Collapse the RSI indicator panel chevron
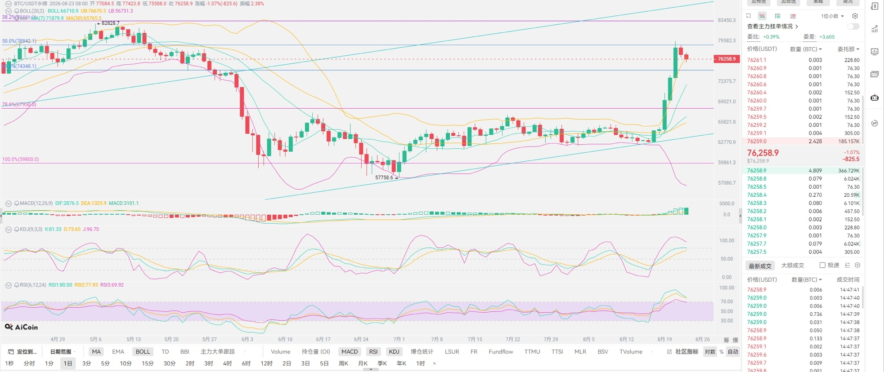The image size is (884, 372). 9,285
